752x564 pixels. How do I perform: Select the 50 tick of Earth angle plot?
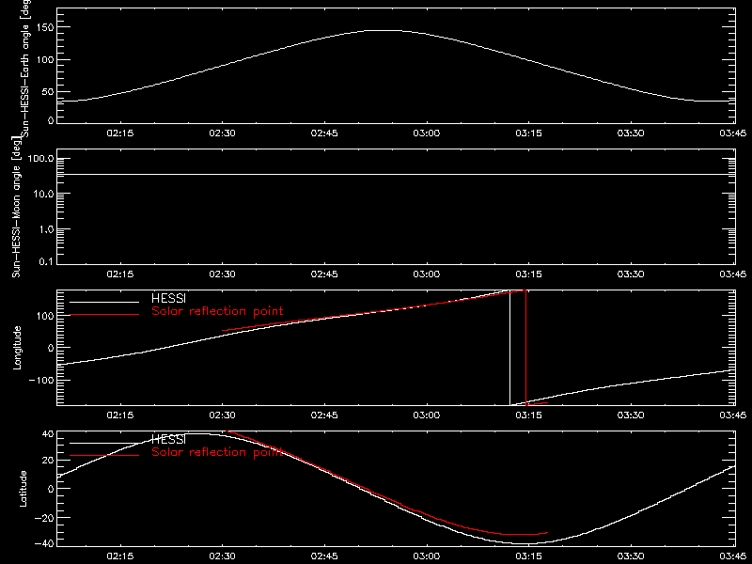pos(48,92)
